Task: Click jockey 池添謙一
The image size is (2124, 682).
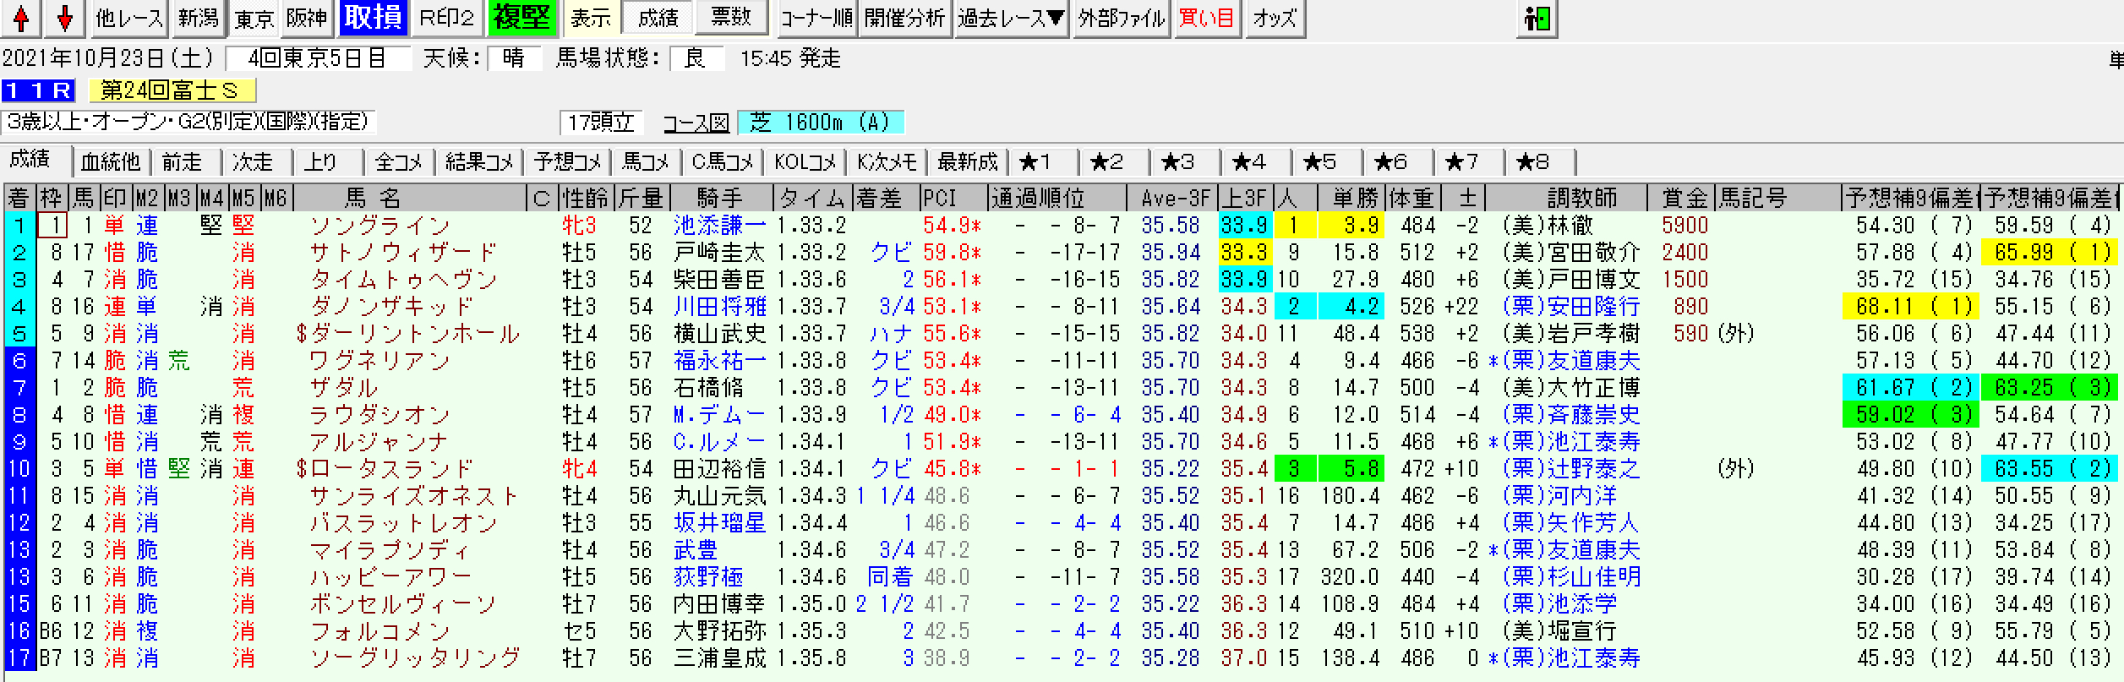Action: click(719, 226)
